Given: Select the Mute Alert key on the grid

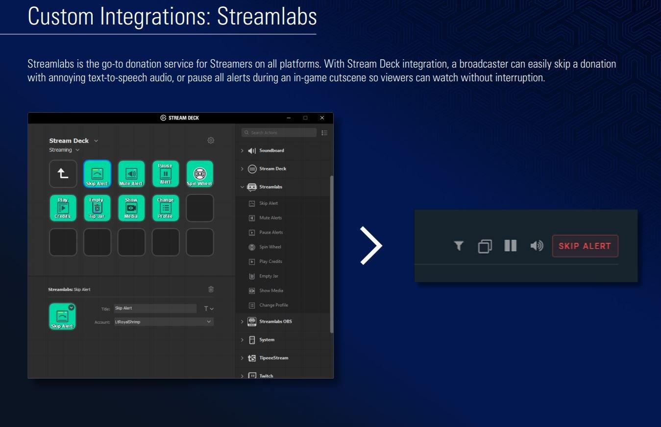Looking at the screenshot, I should [x=131, y=173].
